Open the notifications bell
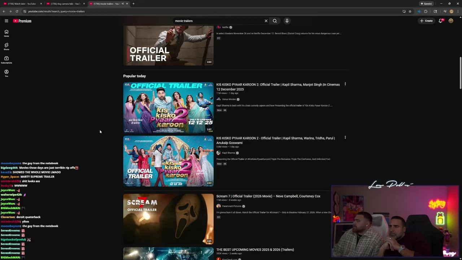Viewport: 462px width, 260px height. pyautogui.click(x=440, y=21)
